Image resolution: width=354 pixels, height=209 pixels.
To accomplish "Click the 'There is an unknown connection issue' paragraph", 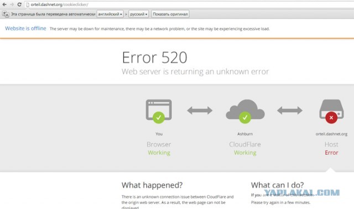I will pos(178,202).
